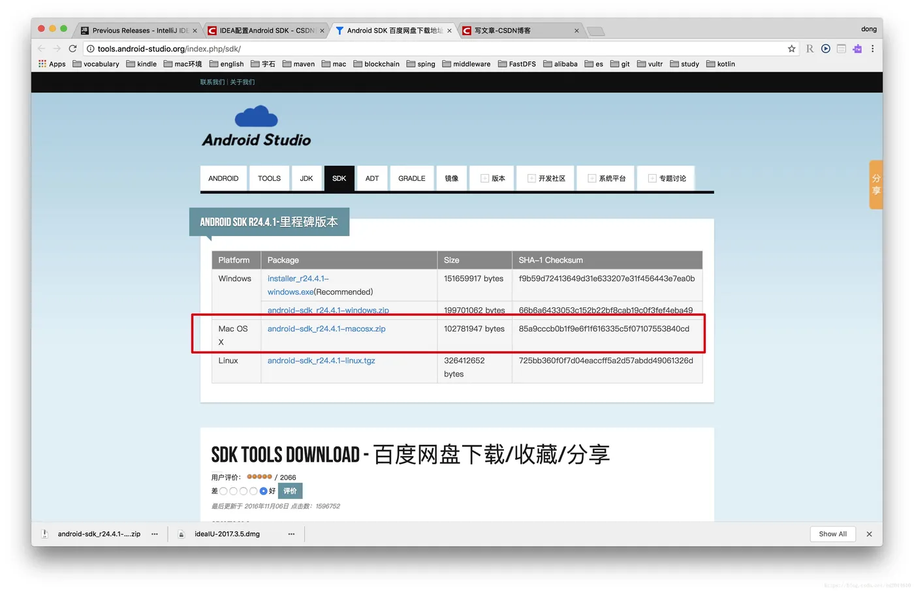The height and width of the screenshot is (591, 914).
Task: Open the FastDFS bookmarks folder
Action: point(516,64)
